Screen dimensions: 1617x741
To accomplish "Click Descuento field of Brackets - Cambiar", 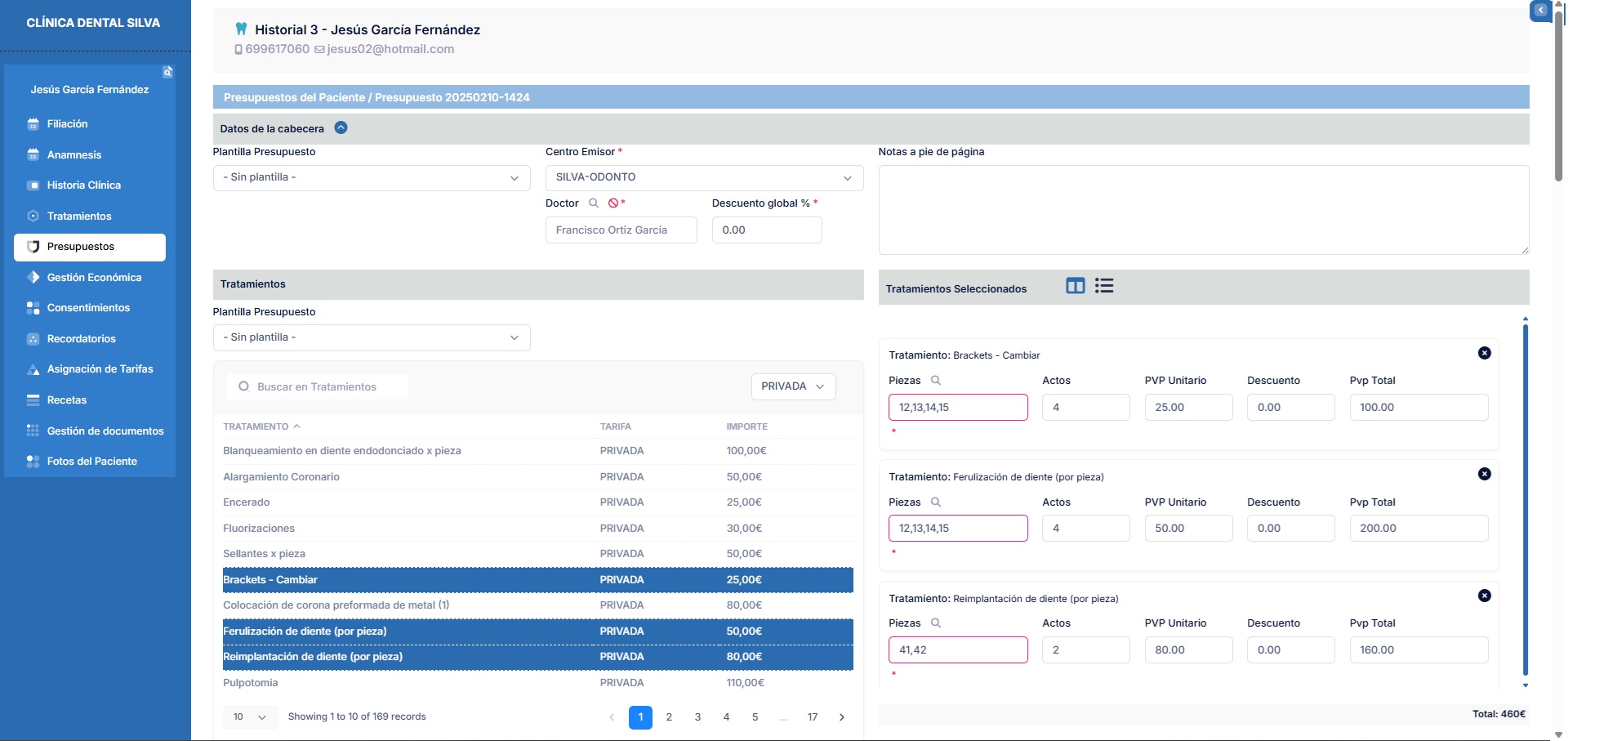I will [x=1291, y=408].
